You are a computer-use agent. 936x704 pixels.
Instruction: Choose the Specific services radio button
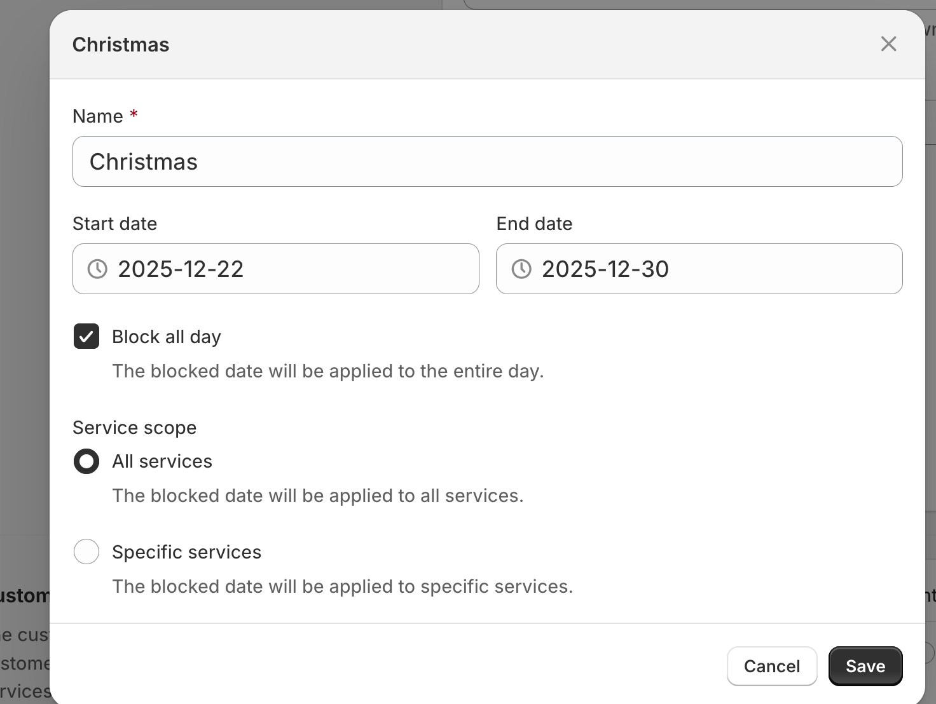click(x=86, y=552)
